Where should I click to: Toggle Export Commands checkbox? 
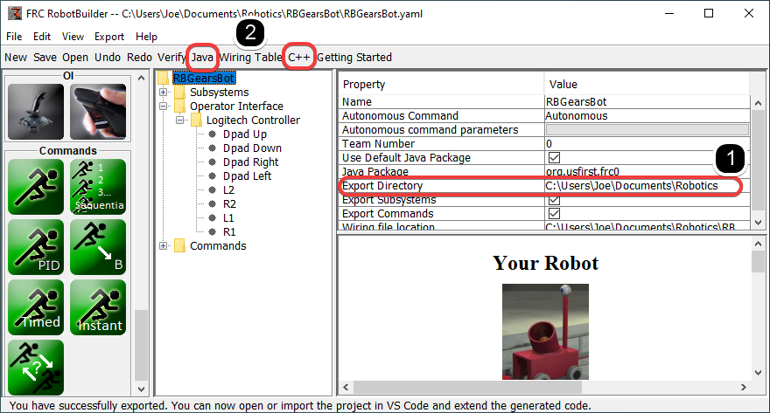point(555,214)
